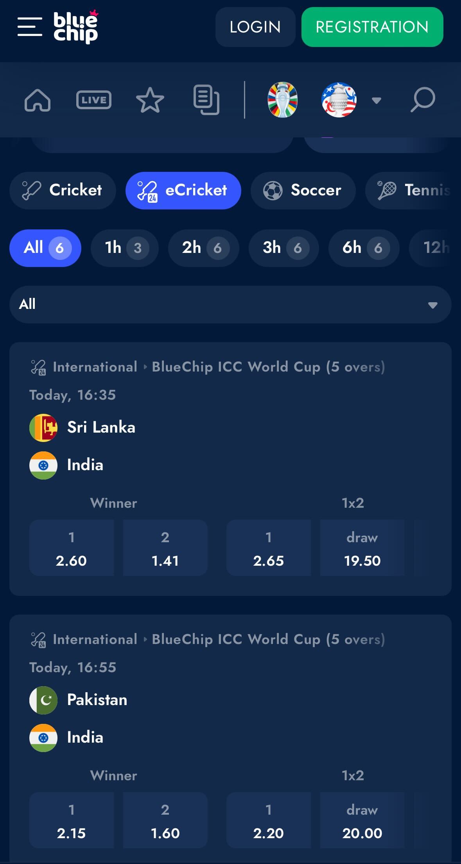Screen dimensions: 461x864
Task: Expand the All league dropdown
Action: [x=230, y=304]
